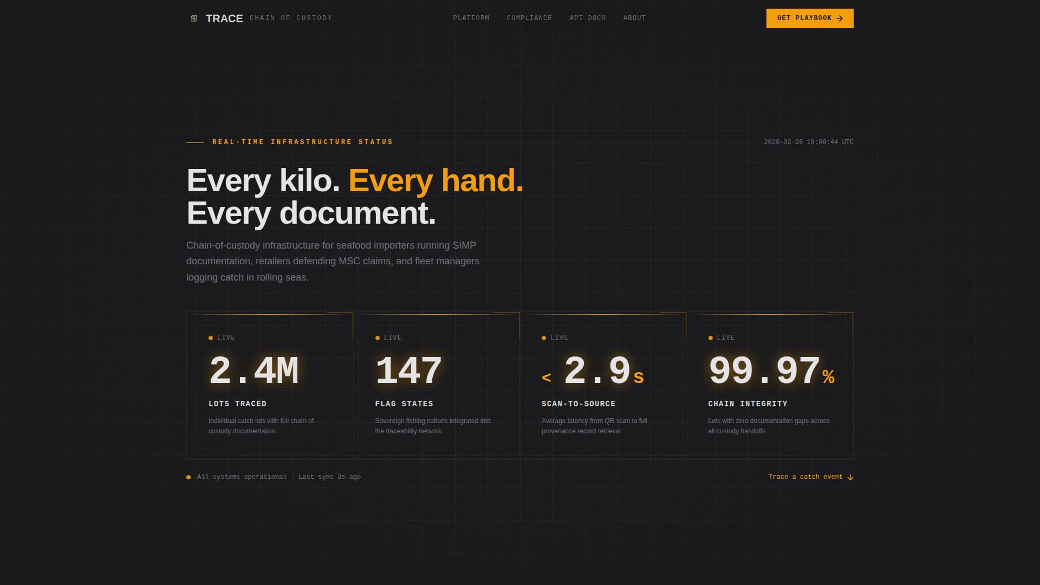Viewport: 1040px width, 585px height.
Task: Select the 147 Flag States stat card
Action: [437, 386]
